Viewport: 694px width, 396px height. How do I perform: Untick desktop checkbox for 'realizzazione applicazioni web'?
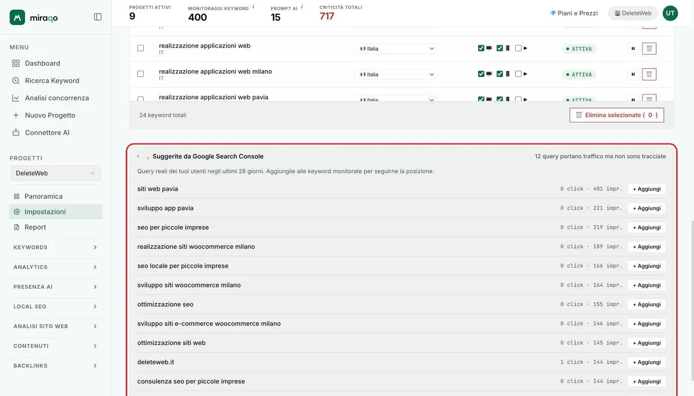[x=481, y=48]
